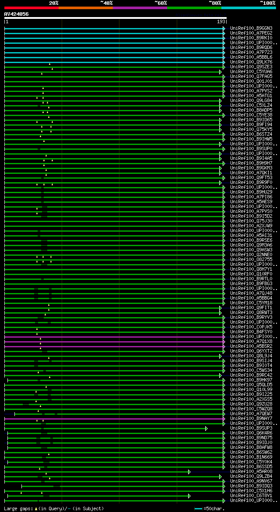Image resolution: width=280 pixels, height=512 pixels.
Task: Click the green ~80% identity legend segment
Action: pyautogui.click(x=194, y=7)
